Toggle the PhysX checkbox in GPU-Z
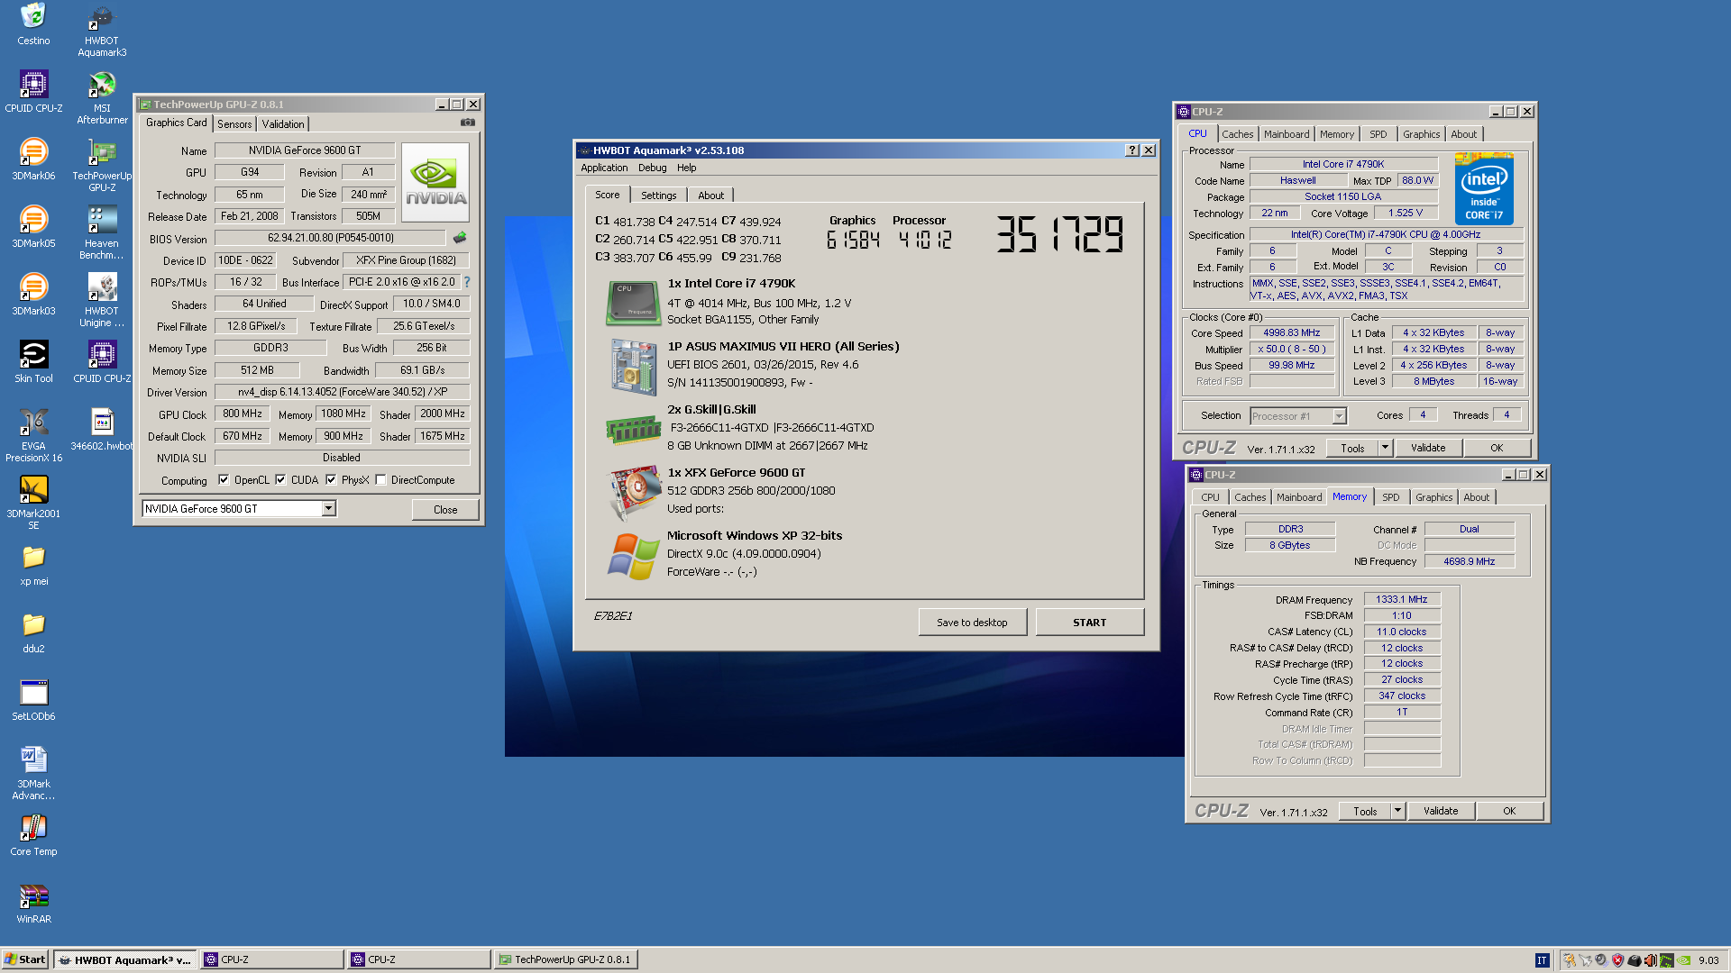The image size is (1731, 973). click(331, 480)
